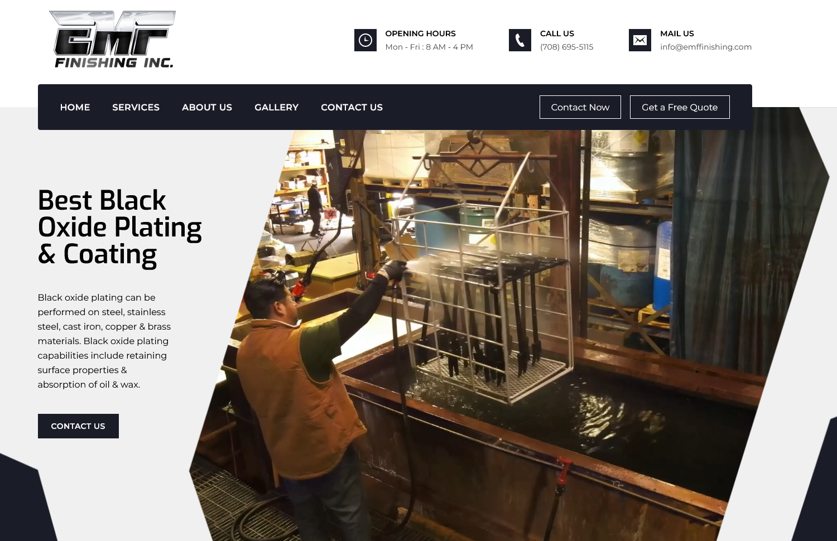Click the Call Us heading label
The width and height of the screenshot is (837, 541).
(557, 33)
